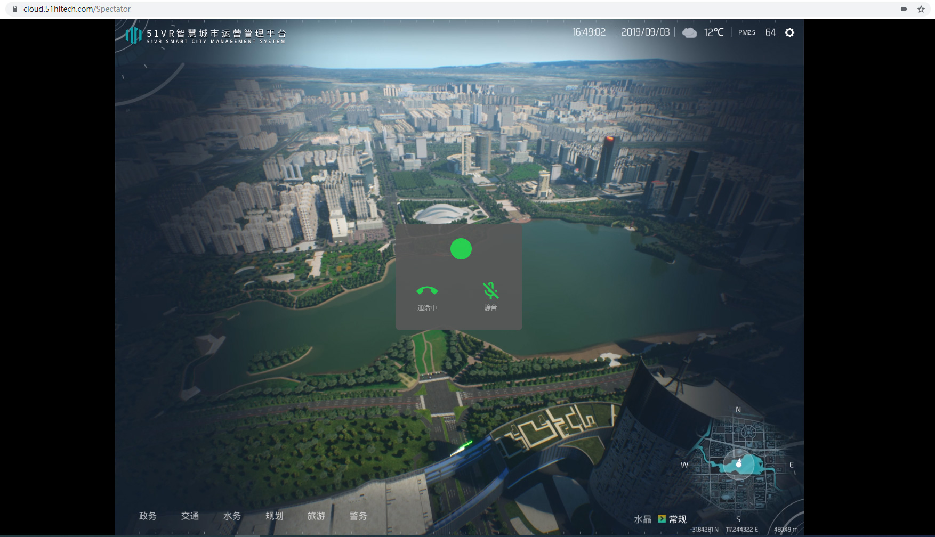This screenshot has width=935, height=537.
Task: Click the PM2.5 value 64
Action: (x=770, y=32)
